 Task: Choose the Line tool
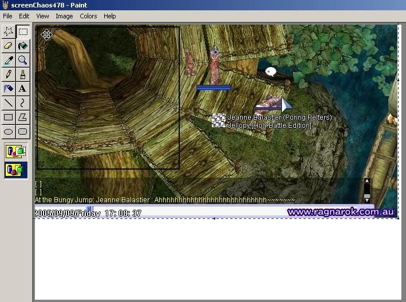click(9, 103)
